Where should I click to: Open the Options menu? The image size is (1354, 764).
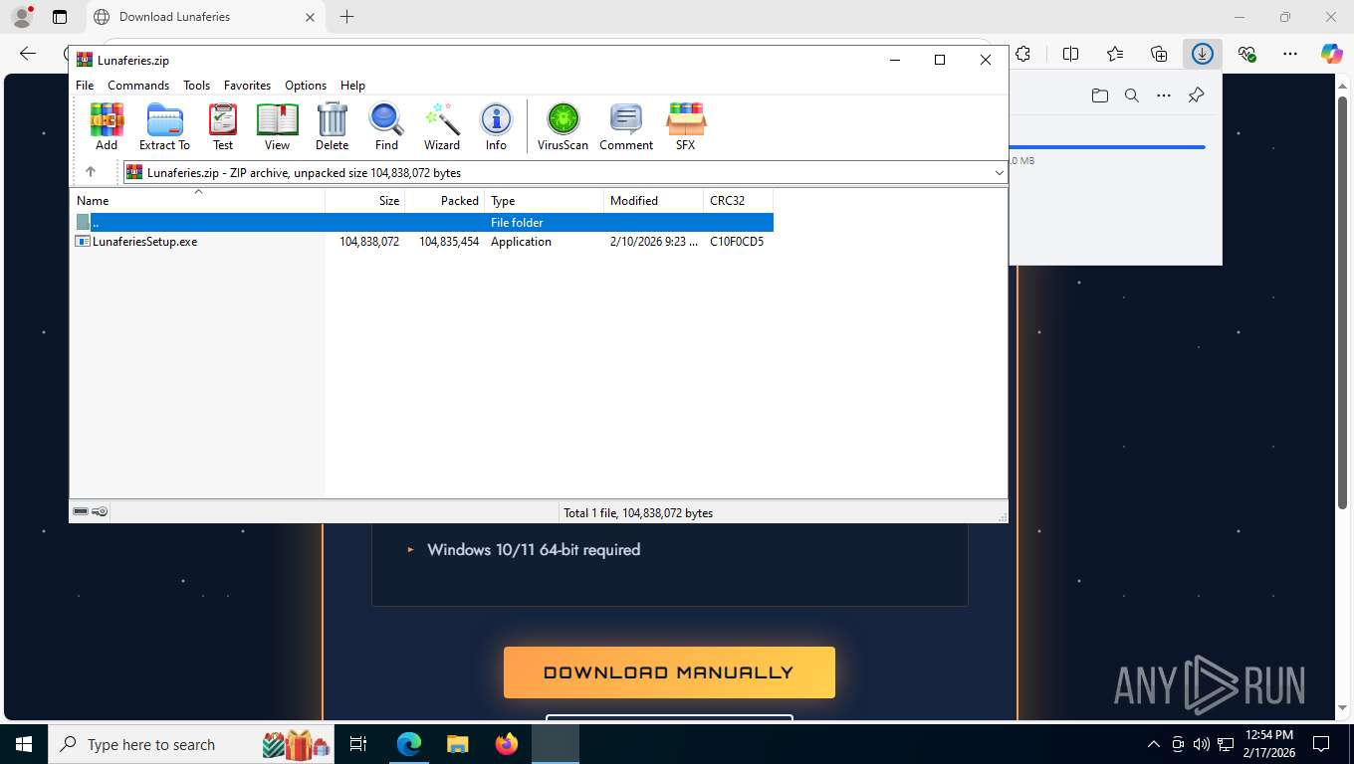[306, 86]
